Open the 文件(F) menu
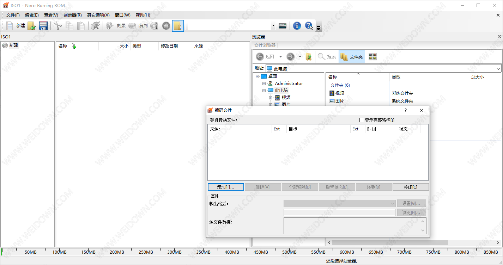 click(x=13, y=15)
